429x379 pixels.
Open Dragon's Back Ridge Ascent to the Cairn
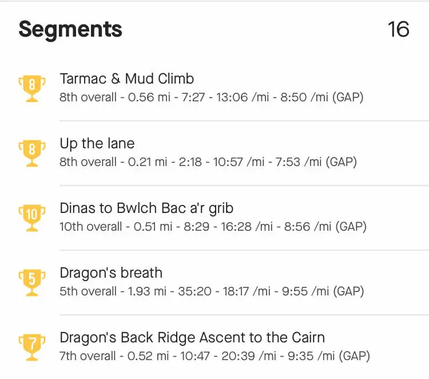pos(192,337)
